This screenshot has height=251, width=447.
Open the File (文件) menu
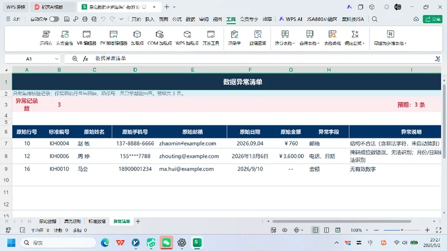click(13, 19)
